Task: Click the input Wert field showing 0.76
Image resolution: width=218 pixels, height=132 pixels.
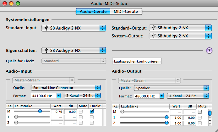Action: pos(57,112)
